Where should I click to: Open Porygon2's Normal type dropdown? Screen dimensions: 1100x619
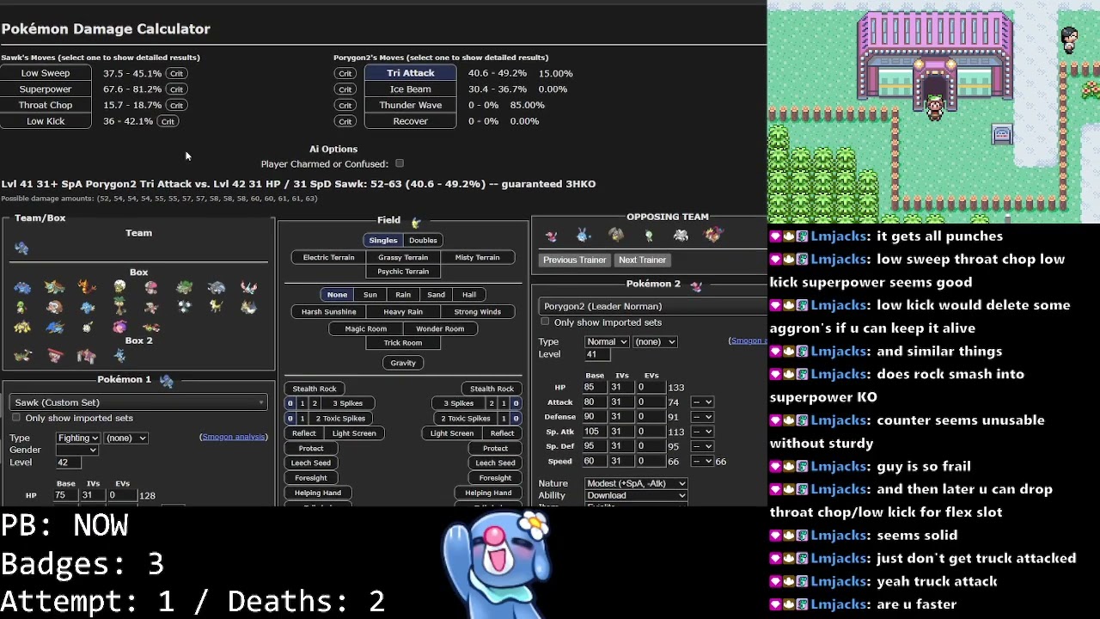[x=607, y=341]
